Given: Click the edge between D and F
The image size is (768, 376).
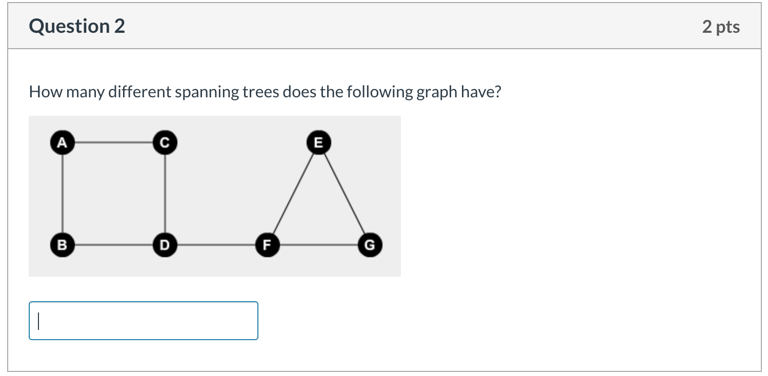Looking at the screenshot, I should click(215, 245).
